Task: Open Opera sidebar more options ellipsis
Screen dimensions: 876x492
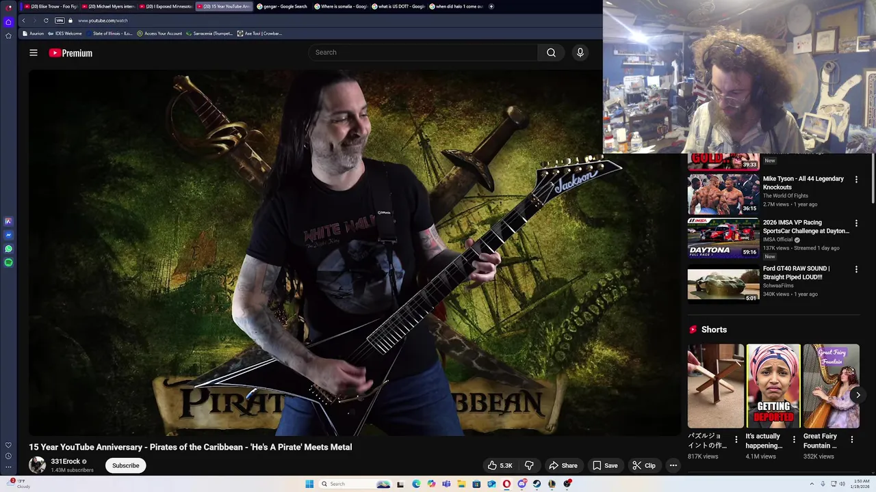Action: (x=8, y=467)
